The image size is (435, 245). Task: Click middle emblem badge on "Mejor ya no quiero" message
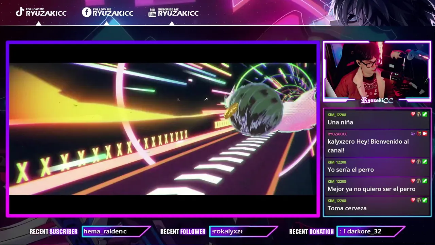419,181
